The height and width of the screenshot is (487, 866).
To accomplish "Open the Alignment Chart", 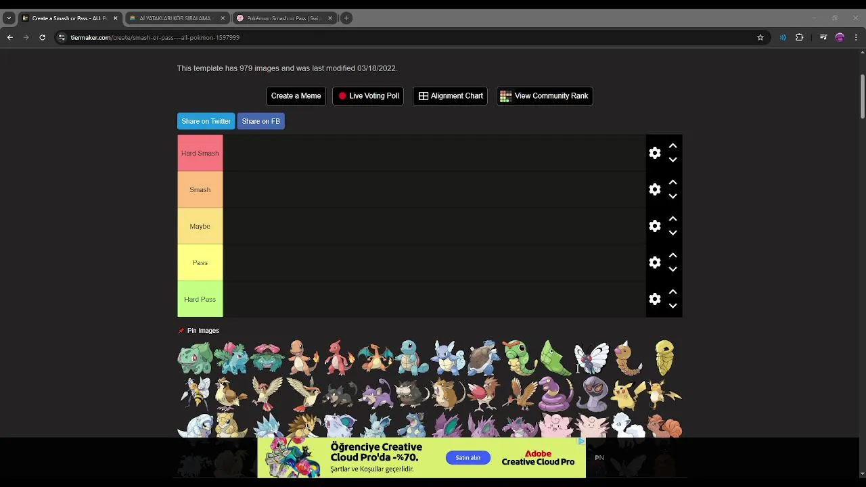I will [451, 96].
